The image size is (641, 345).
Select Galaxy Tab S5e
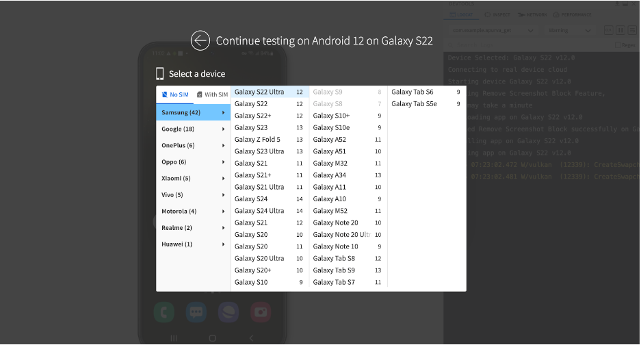[426, 104]
